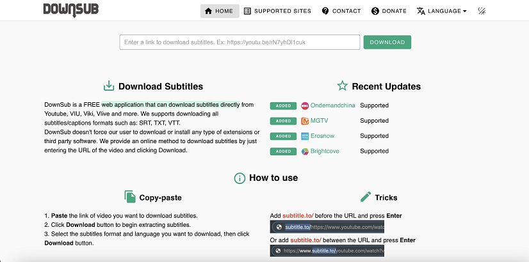Click the Ondemandchina logo icon
The width and height of the screenshot is (529, 262).
305,105
